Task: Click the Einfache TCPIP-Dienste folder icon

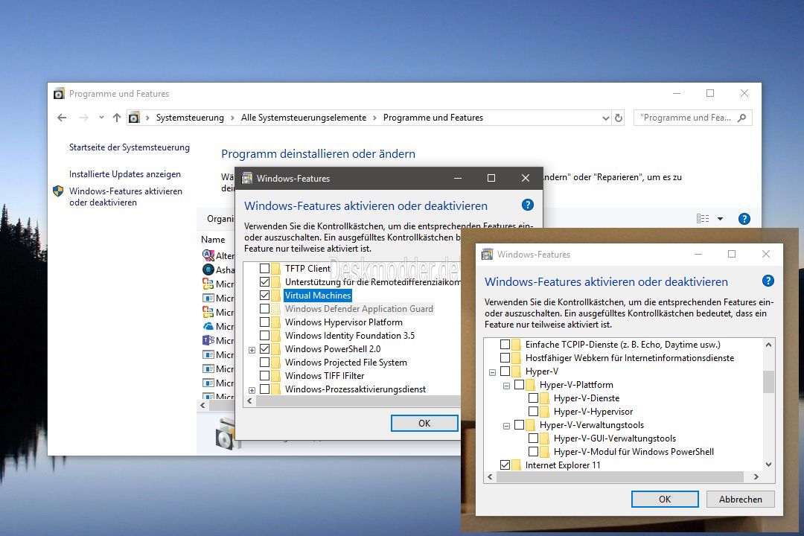Action: (x=517, y=345)
